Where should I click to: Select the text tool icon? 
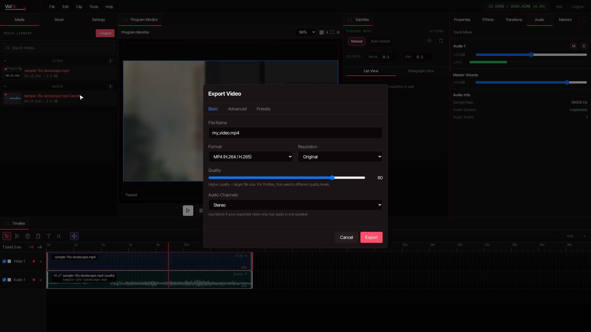point(49,236)
